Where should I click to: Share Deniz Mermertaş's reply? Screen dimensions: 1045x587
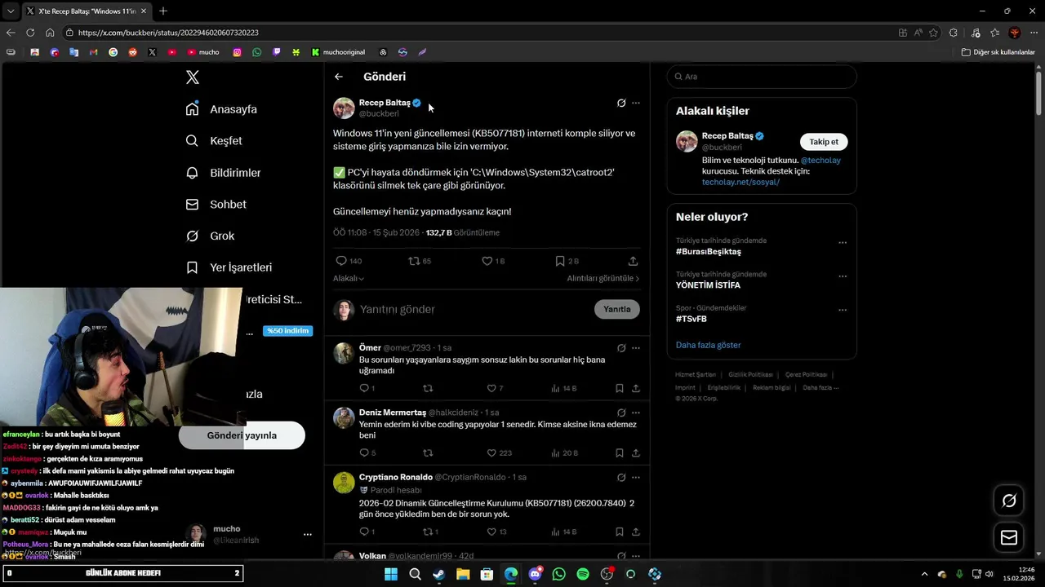[x=636, y=453]
